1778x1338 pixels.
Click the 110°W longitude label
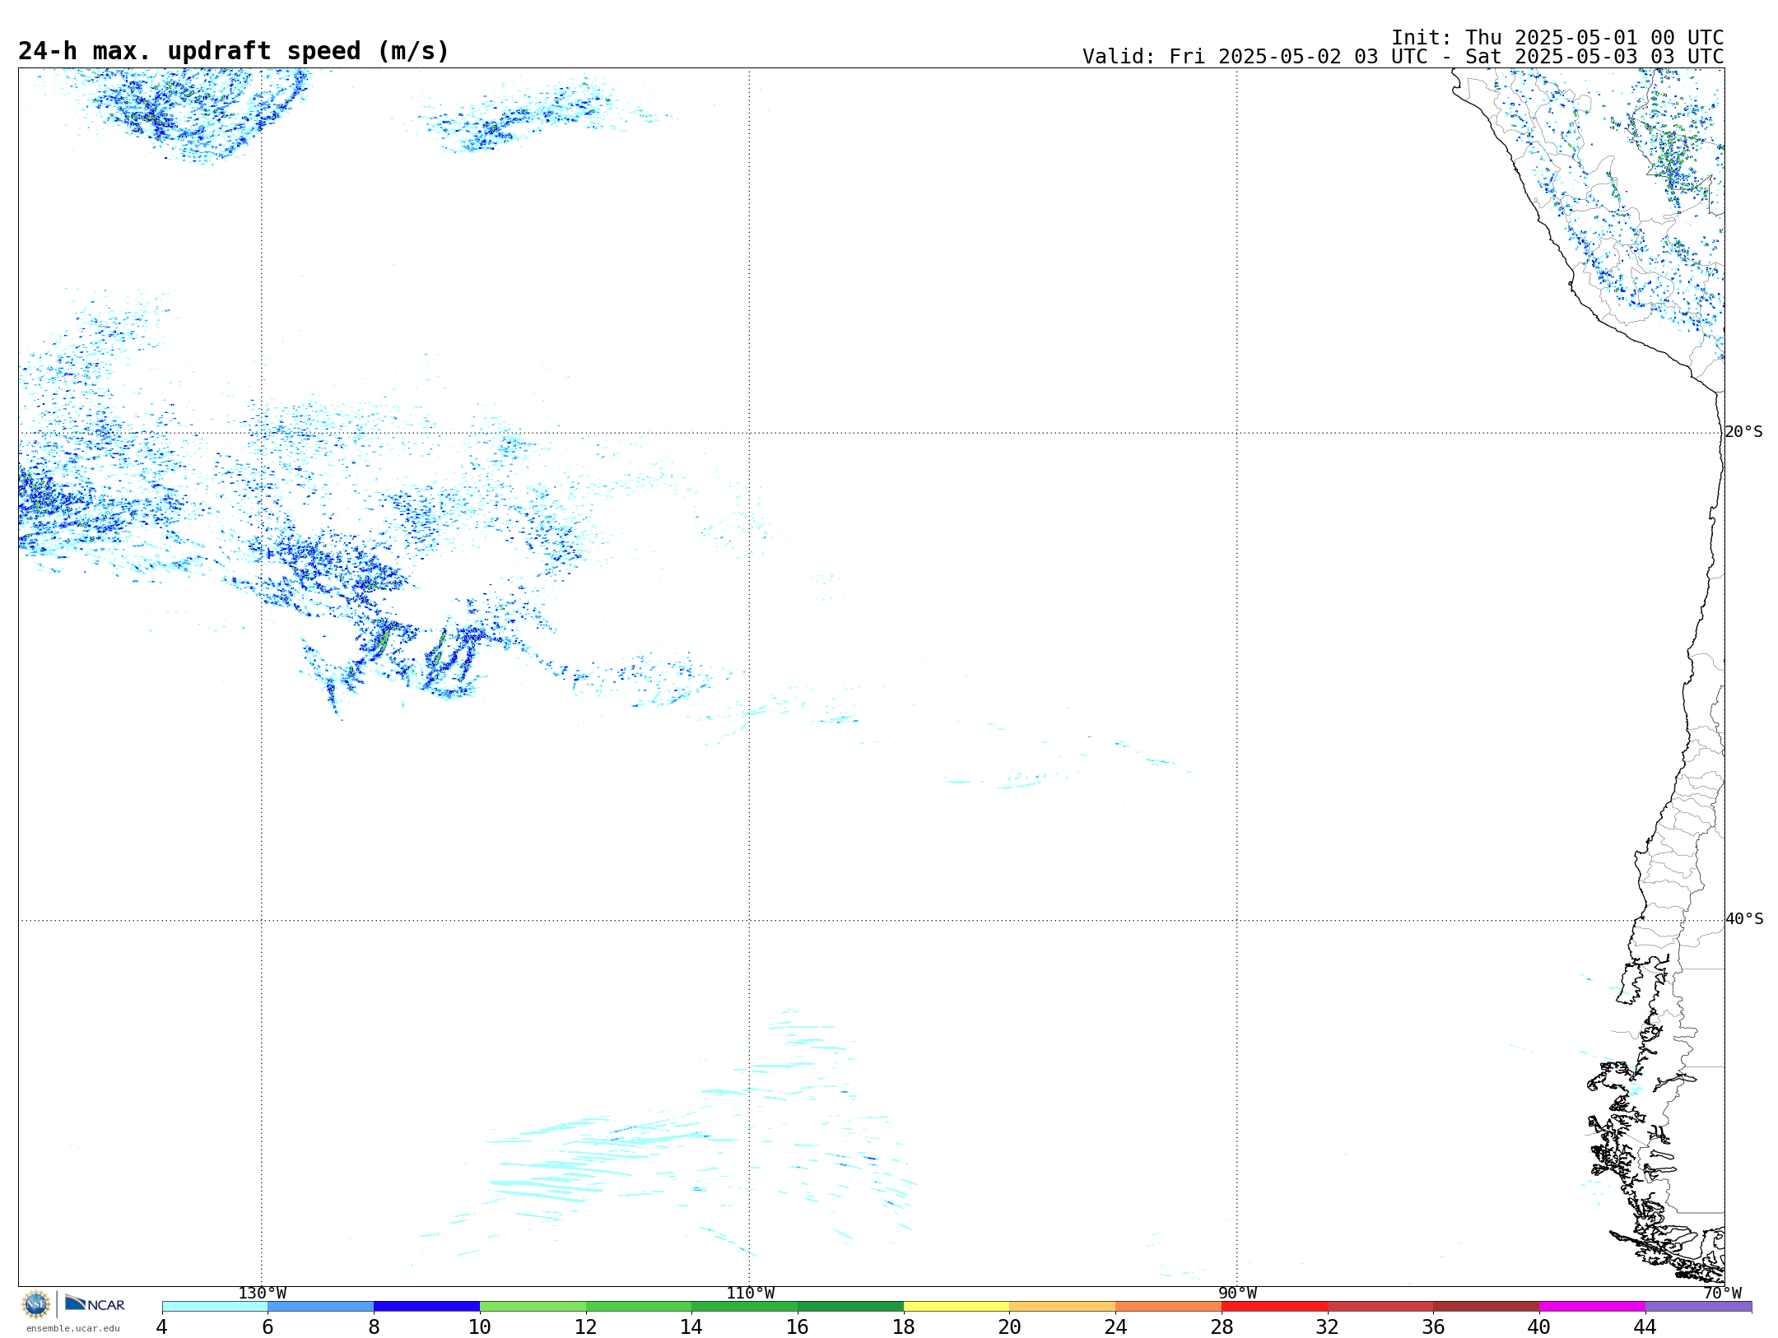750,1293
